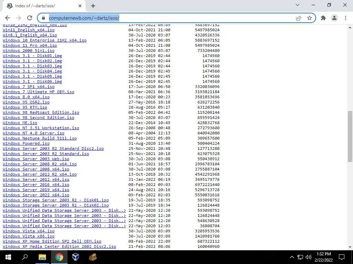Open Windows 10 Enterprise 21H2 x64.iso link
The image size is (353, 264).
[x=44, y=40]
